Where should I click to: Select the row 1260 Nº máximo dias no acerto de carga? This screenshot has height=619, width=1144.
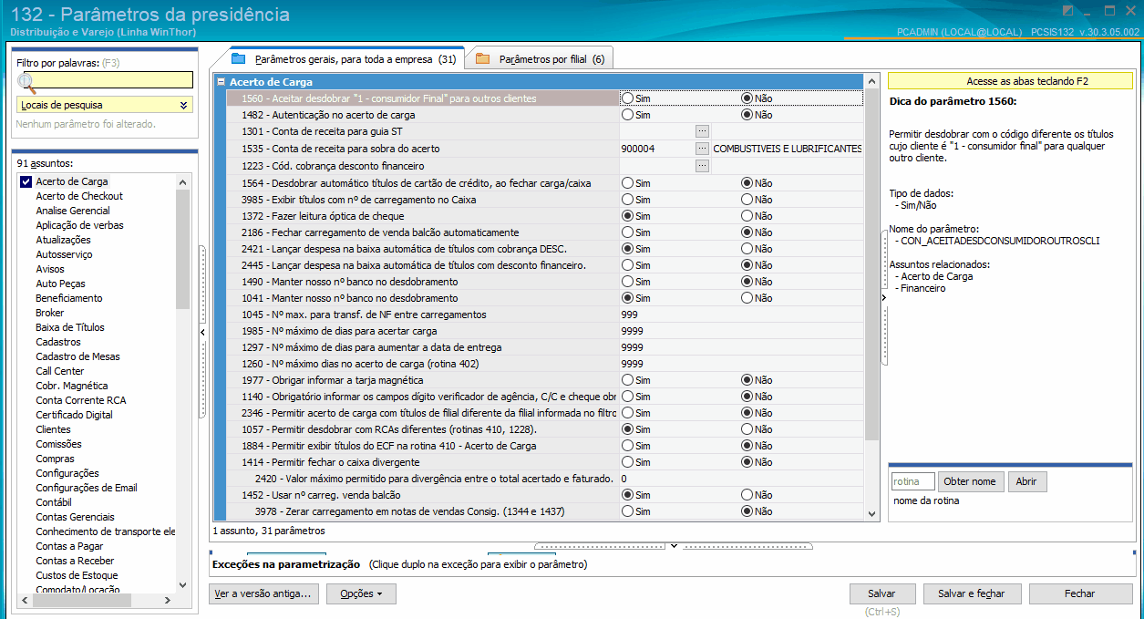[544, 364]
